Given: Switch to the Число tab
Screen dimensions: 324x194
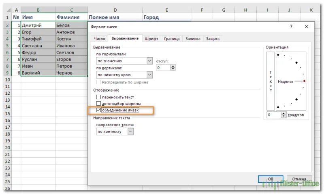Looking at the screenshot, I should coord(100,39).
